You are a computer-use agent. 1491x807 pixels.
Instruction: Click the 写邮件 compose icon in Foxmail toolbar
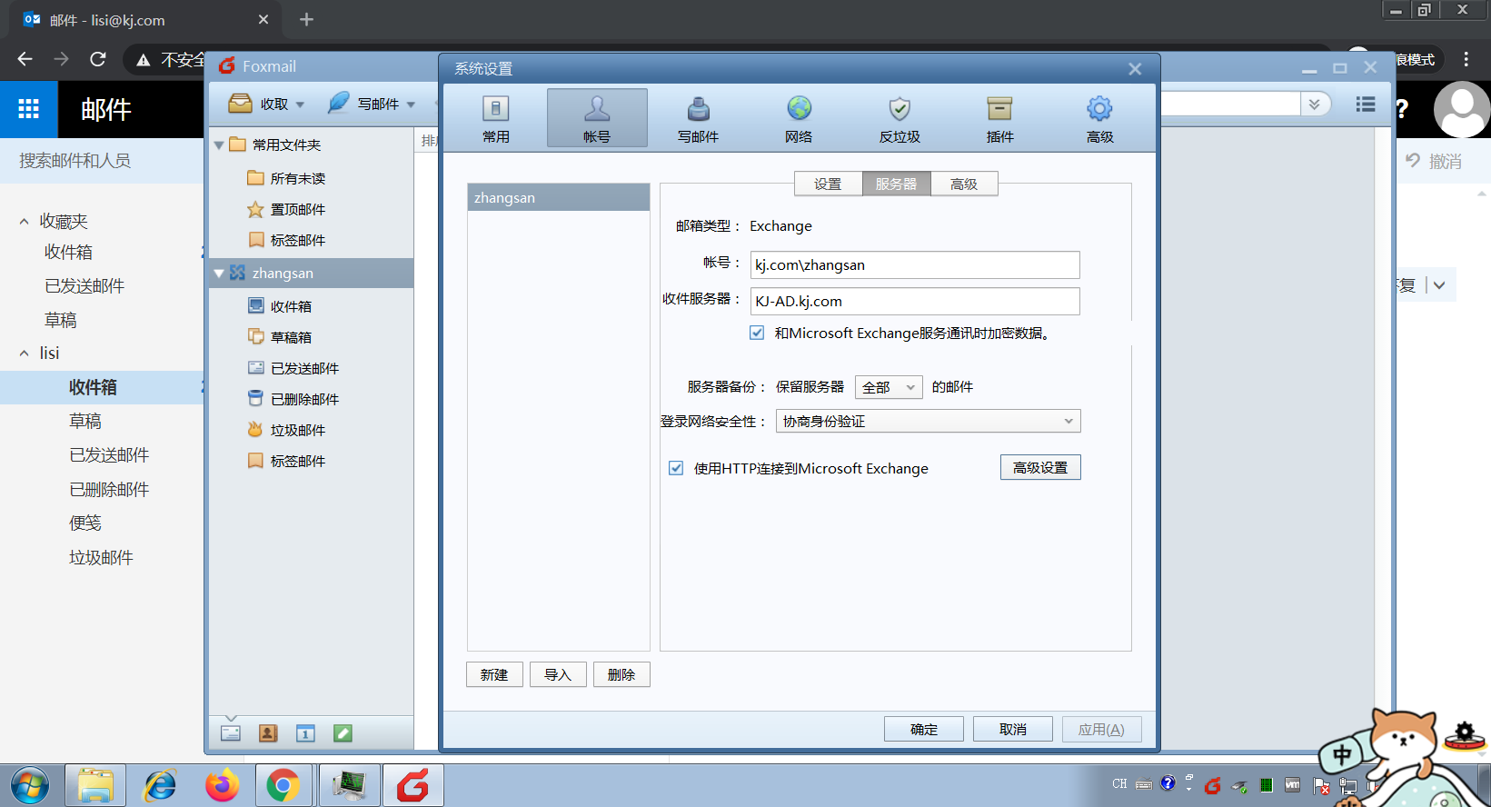click(x=338, y=103)
